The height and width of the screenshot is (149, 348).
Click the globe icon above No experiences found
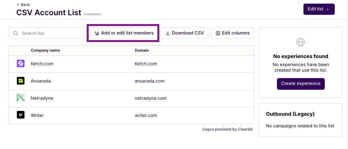coord(301,42)
